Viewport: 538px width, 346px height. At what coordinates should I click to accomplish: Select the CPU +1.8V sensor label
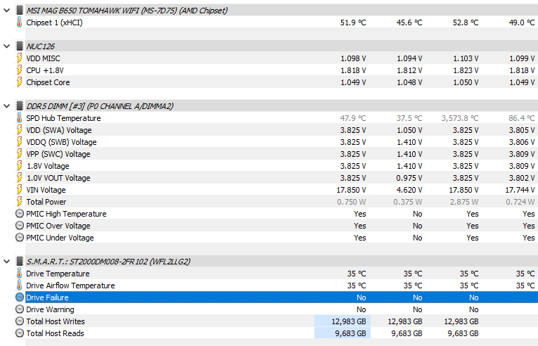pos(45,70)
